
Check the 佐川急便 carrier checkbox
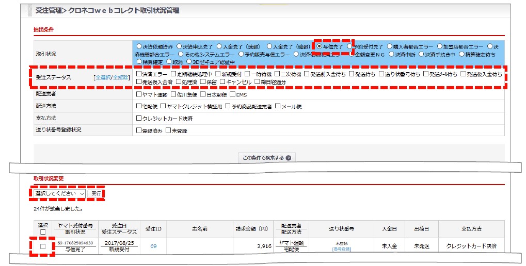point(173,94)
